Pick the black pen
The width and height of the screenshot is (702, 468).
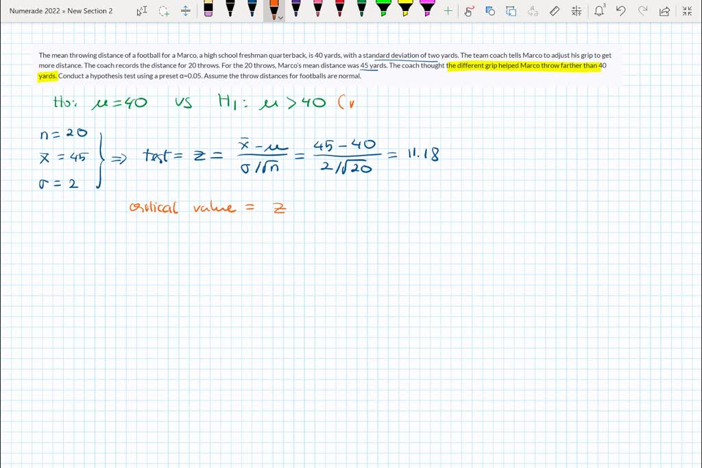tap(230, 8)
